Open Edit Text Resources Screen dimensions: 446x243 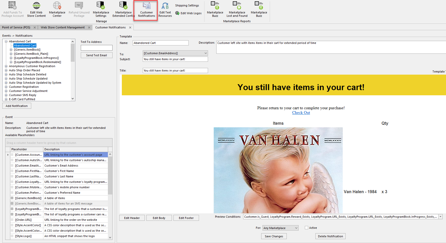pos(165,9)
